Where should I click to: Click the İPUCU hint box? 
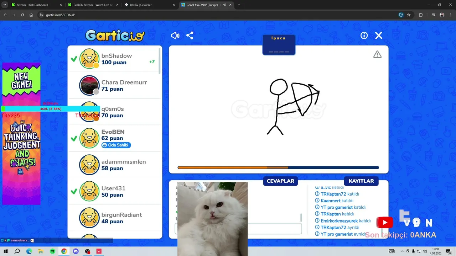[x=279, y=45]
